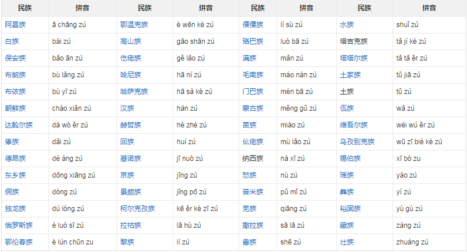Open the 门巴族 link

pyautogui.click(x=253, y=92)
